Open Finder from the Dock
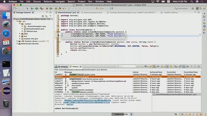The width and height of the screenshot is (207, 116). [x=6, y=16]
